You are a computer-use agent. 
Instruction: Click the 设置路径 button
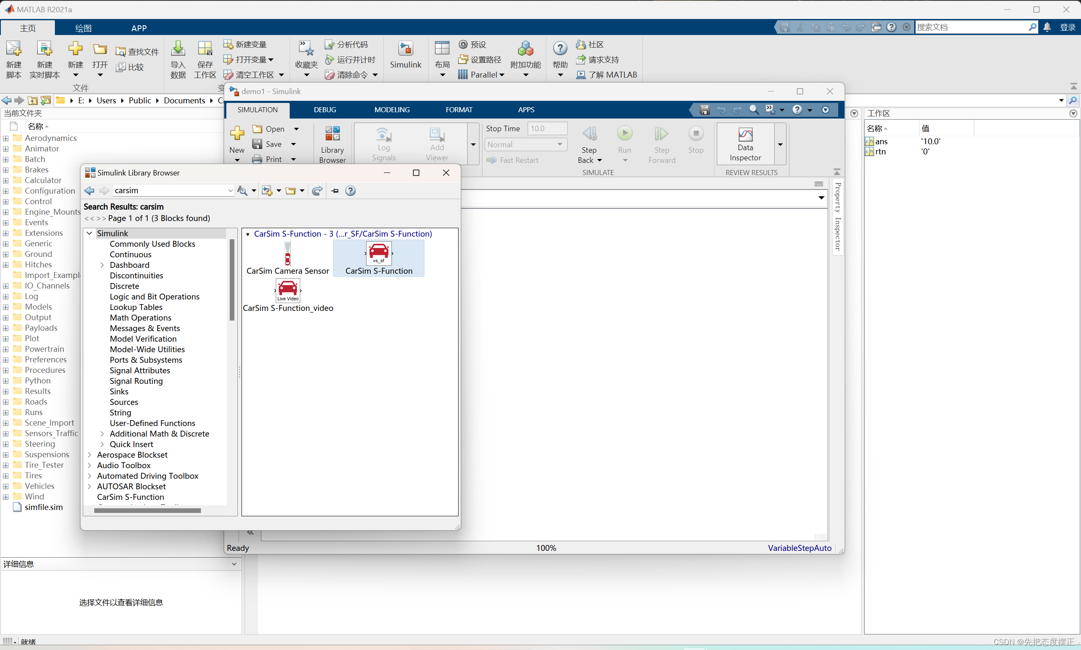[480, 59]
